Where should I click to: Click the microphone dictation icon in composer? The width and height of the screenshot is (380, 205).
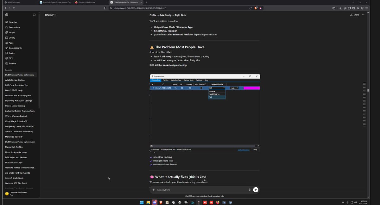pos(250,190)
